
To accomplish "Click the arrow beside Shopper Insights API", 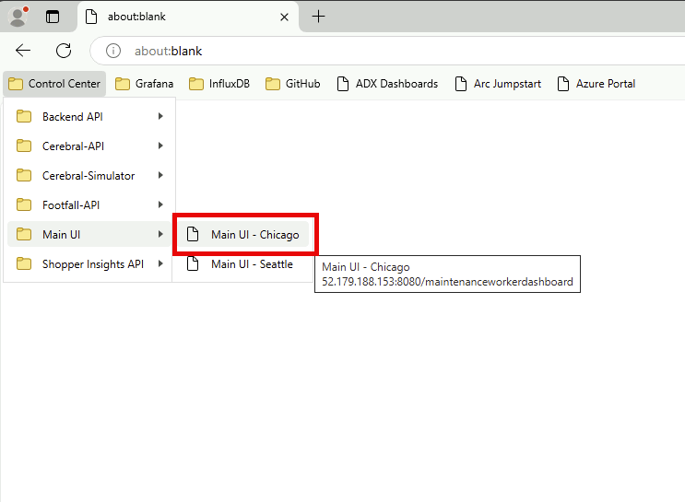I will point(160,263).
